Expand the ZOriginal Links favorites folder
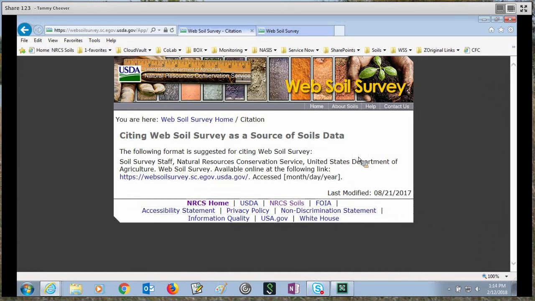The width and height of the screenshot is (535, 301). pos(438,50)
